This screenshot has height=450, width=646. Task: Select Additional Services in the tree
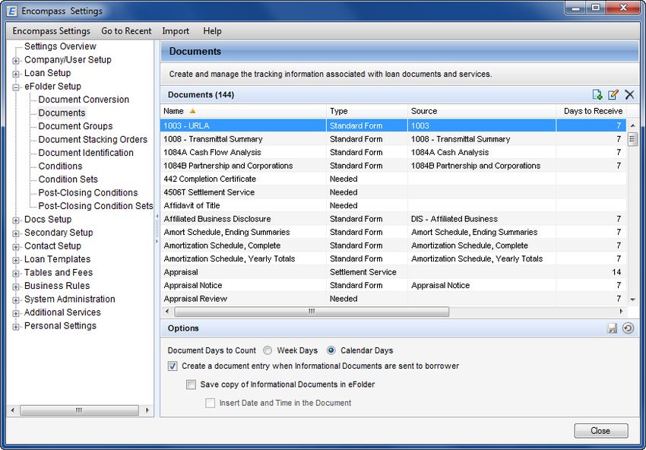click(62, 312)
